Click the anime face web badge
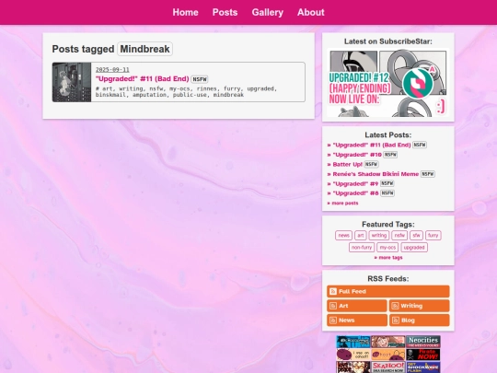The width and height of the screenshot is (497, 373). point(388,342)
